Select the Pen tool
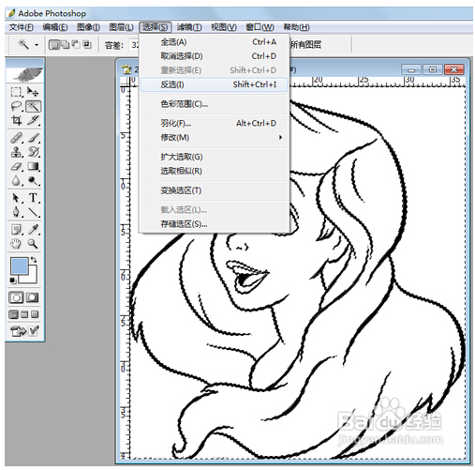The image size is (475, 470). pyautogui.click(x=16, y=212)
